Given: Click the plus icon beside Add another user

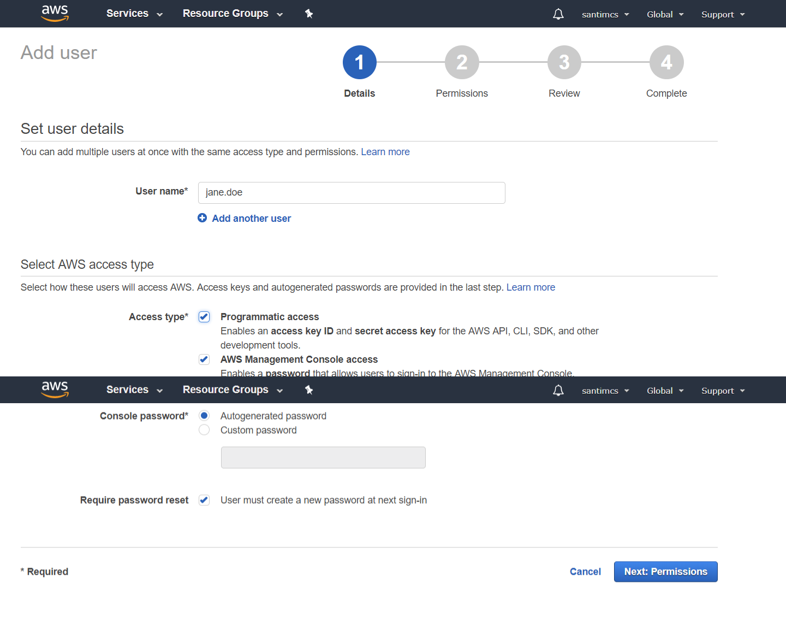Looking at the screenshot, I should point(202,218).
